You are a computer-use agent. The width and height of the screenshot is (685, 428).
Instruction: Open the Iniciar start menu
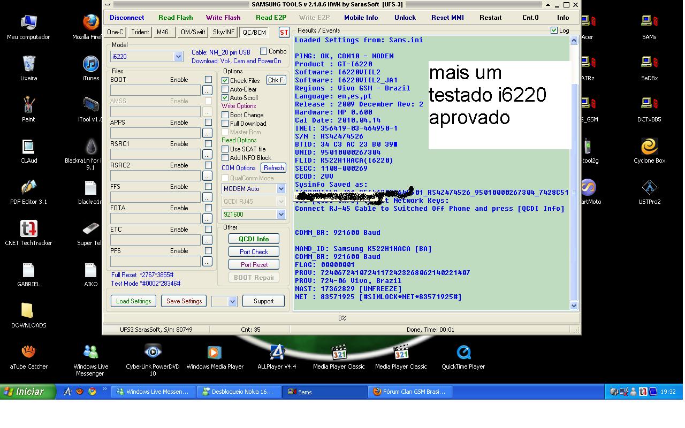28,392
